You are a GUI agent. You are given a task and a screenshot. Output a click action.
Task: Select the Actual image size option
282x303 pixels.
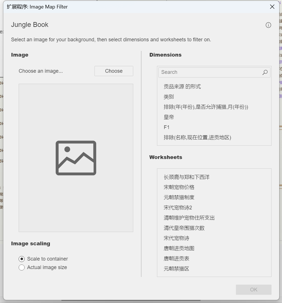coord(22,267)
